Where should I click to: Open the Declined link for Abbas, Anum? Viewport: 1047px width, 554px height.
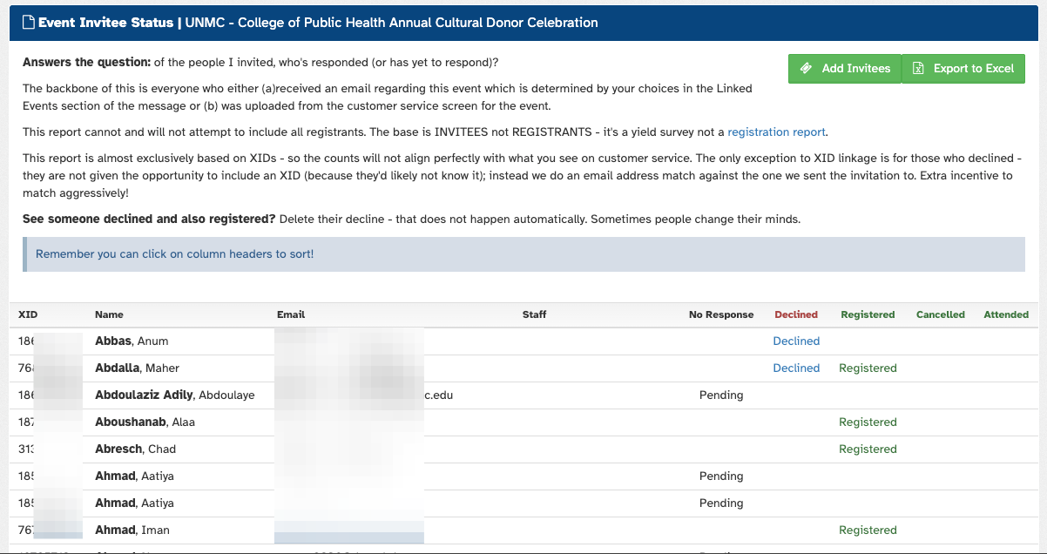796,341
